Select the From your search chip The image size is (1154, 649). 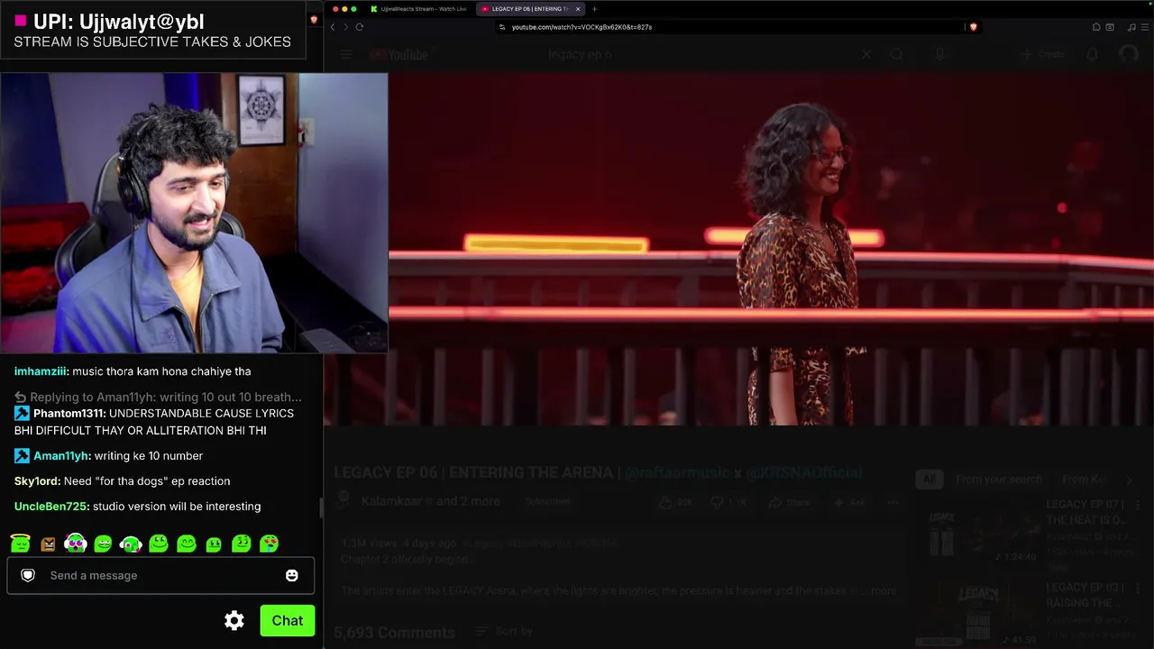click(x=999, y=480)
